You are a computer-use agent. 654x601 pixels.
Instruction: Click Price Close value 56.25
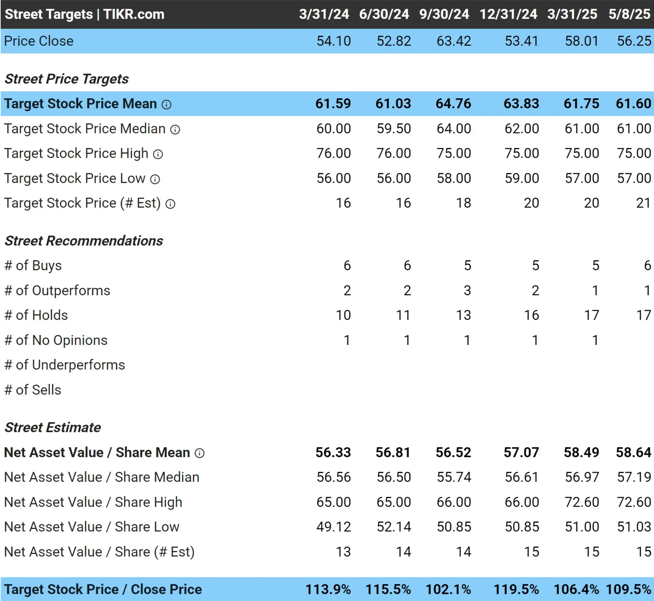[x=634, y=41]
